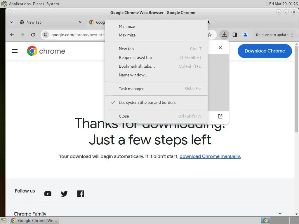299x224 pixels.
Task: Open the hamburger menu on Chrome page
Action: tap(15, 51)
